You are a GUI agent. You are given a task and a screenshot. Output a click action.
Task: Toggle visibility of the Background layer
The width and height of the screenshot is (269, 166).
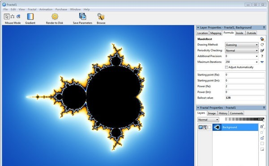coord(201,127)
